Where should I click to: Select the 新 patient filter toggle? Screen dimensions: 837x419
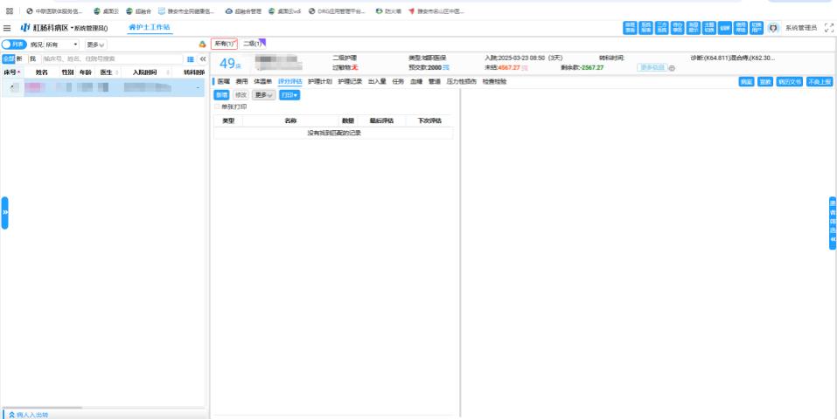20,59
